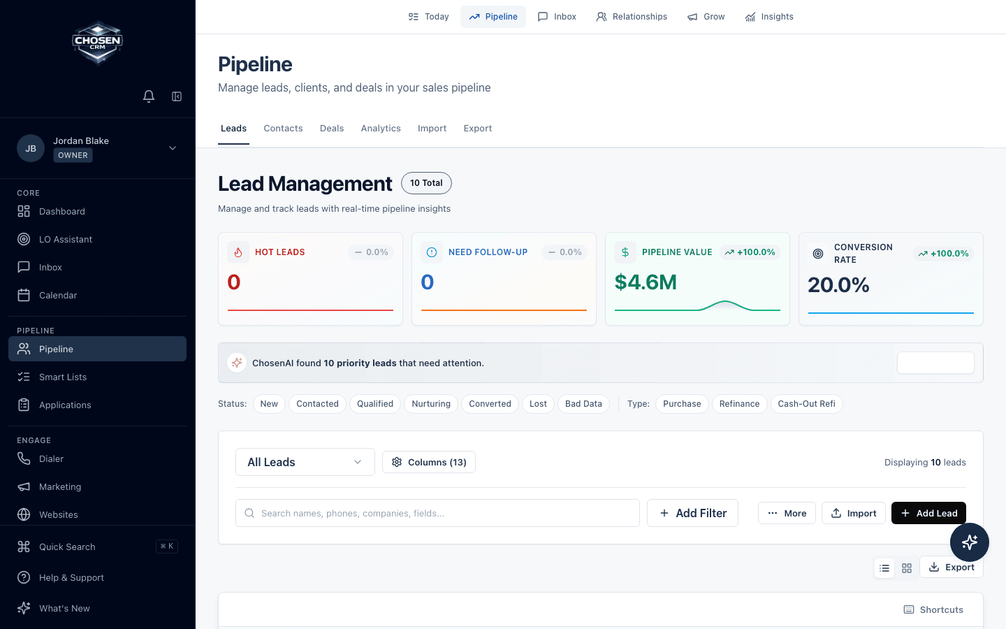Toggle Refinance type filter
The width and height of the screenshot is (1006, 629).
click(x=739, y=404)
